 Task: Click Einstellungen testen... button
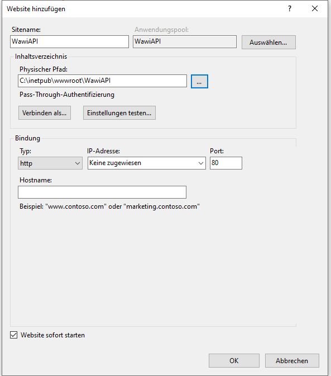[x=119, y=112]
